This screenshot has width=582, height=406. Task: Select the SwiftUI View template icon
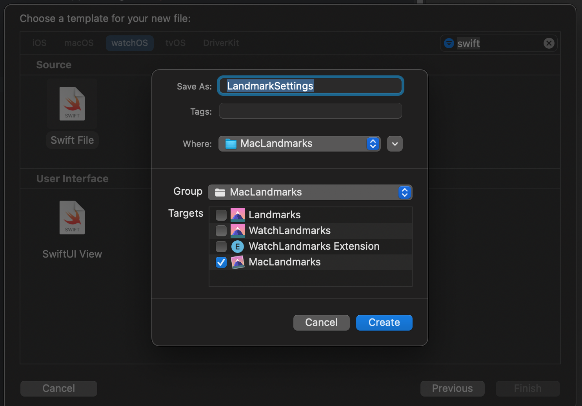72,218
